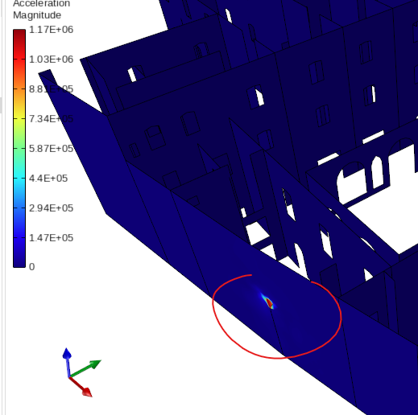
Task: Click the 2.94E+05 legend label
Action: click(x=51, y=208)
